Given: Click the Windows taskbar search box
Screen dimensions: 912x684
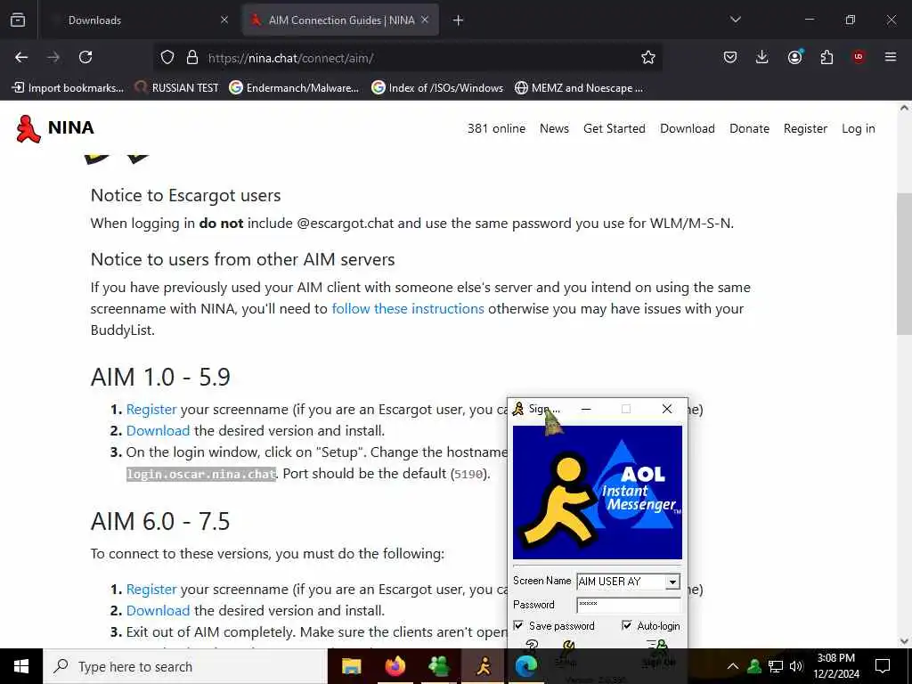Looking at the screenshot, I should tap(185, 666).
